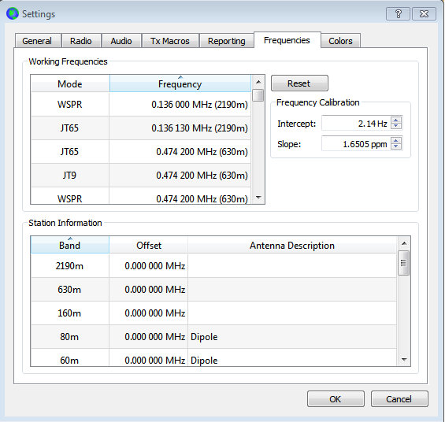Increase the Slope value with up arrow

tap(396, 140)
